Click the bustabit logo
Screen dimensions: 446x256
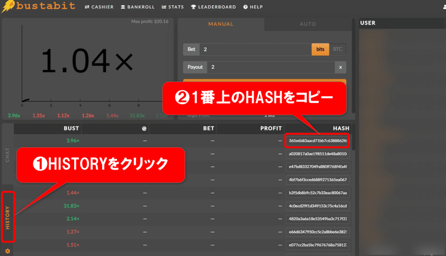click(38, 6)
